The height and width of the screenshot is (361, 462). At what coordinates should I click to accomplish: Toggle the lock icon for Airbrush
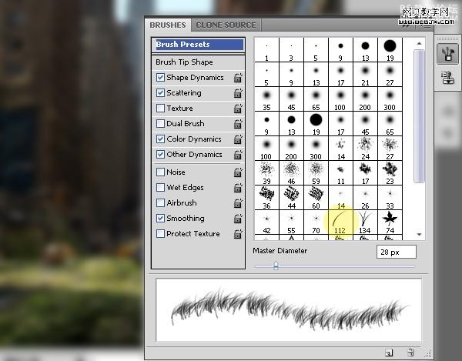pyautogui.click(x=238, y=203)
